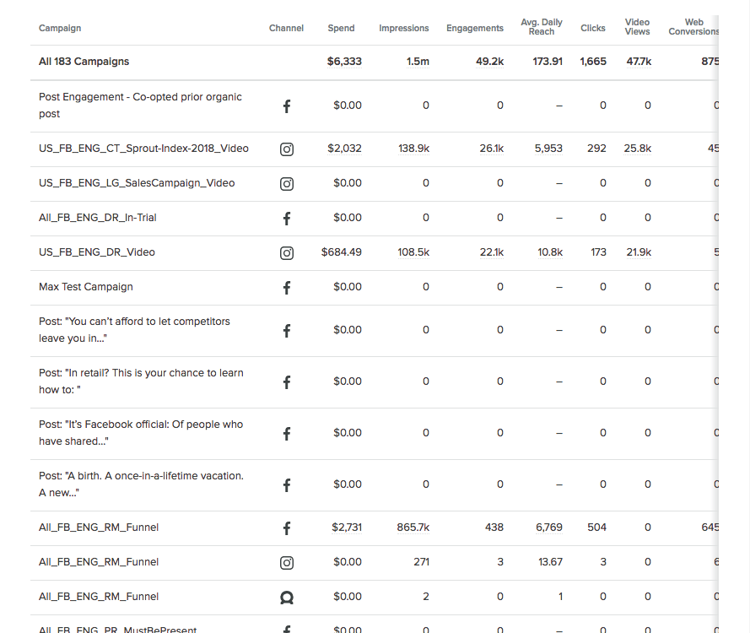Click the 21.9k video views link for US_FB_ENG_DR_Video

[638, 252]
